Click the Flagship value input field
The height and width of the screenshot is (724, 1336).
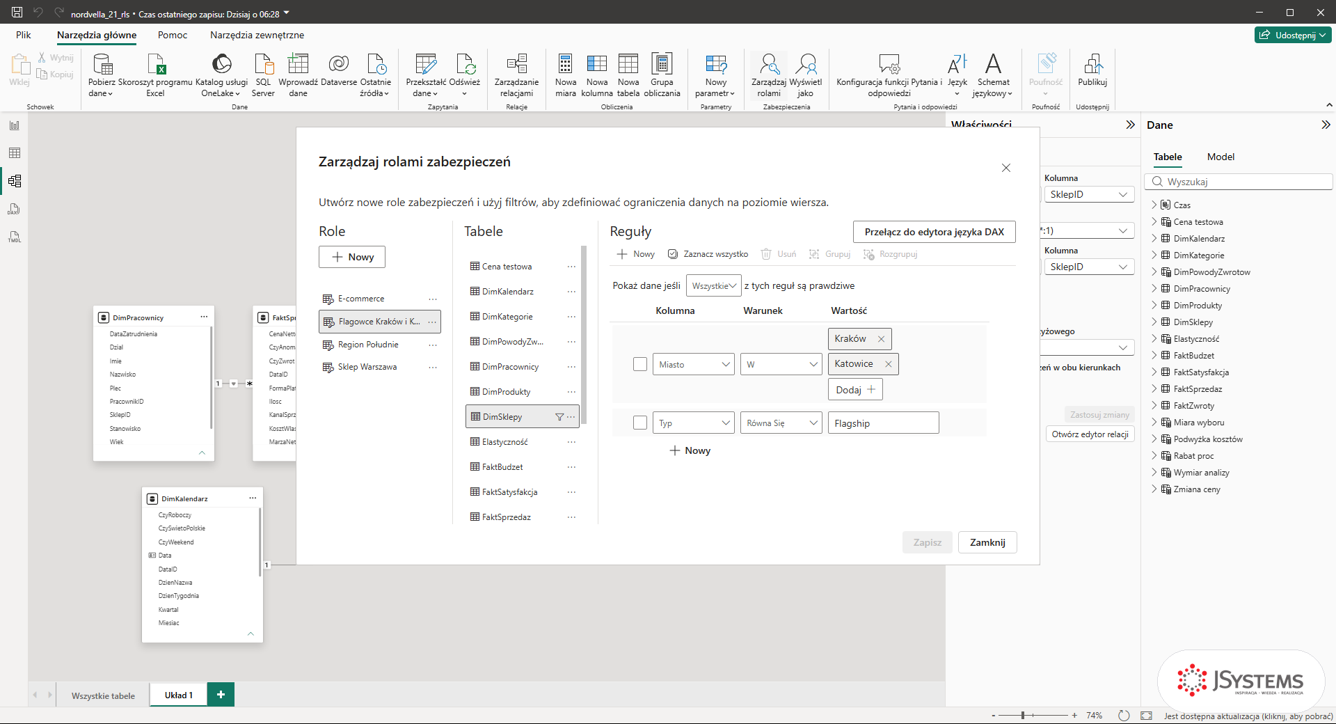click(x=883, y=423)
